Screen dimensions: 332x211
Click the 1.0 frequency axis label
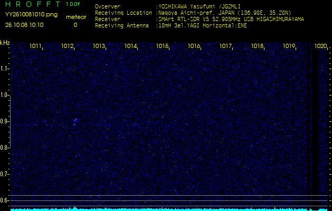(4, 95)
